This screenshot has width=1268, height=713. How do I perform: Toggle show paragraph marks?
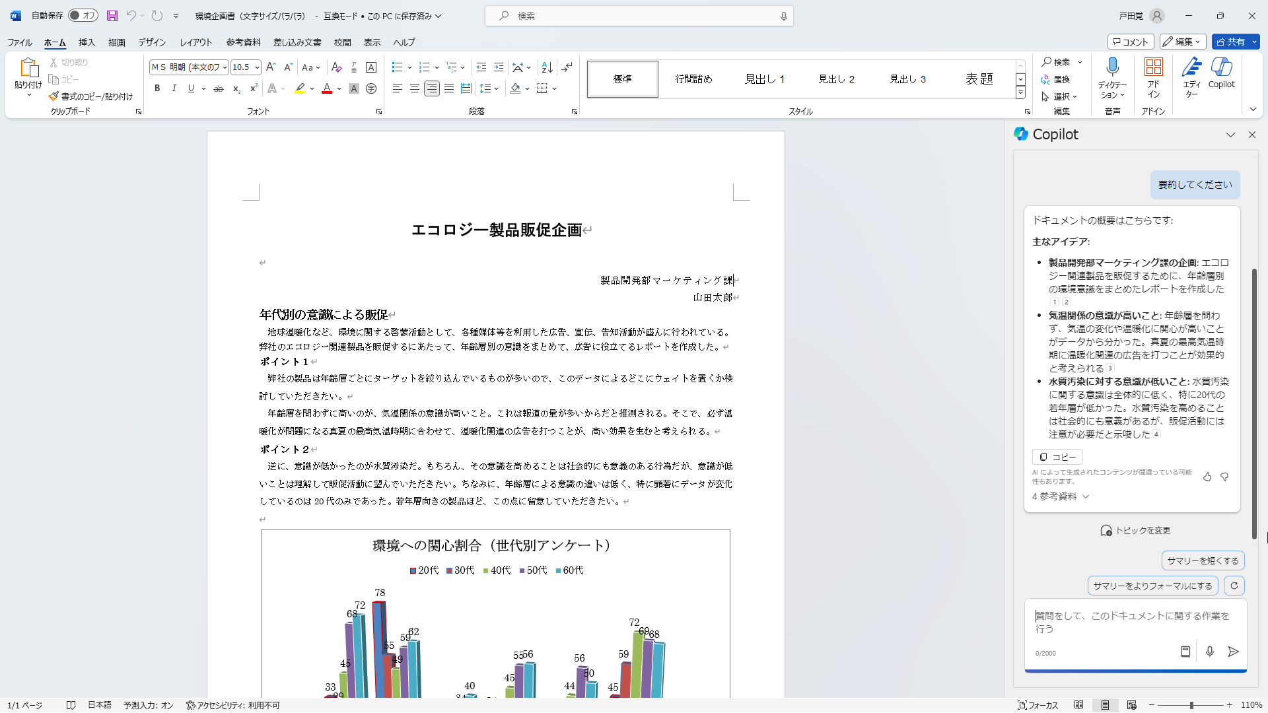(567, 67)
